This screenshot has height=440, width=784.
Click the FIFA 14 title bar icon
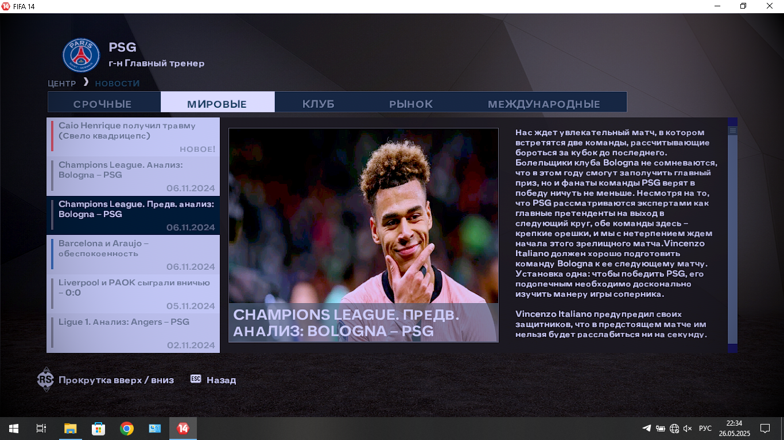(6, 6)
